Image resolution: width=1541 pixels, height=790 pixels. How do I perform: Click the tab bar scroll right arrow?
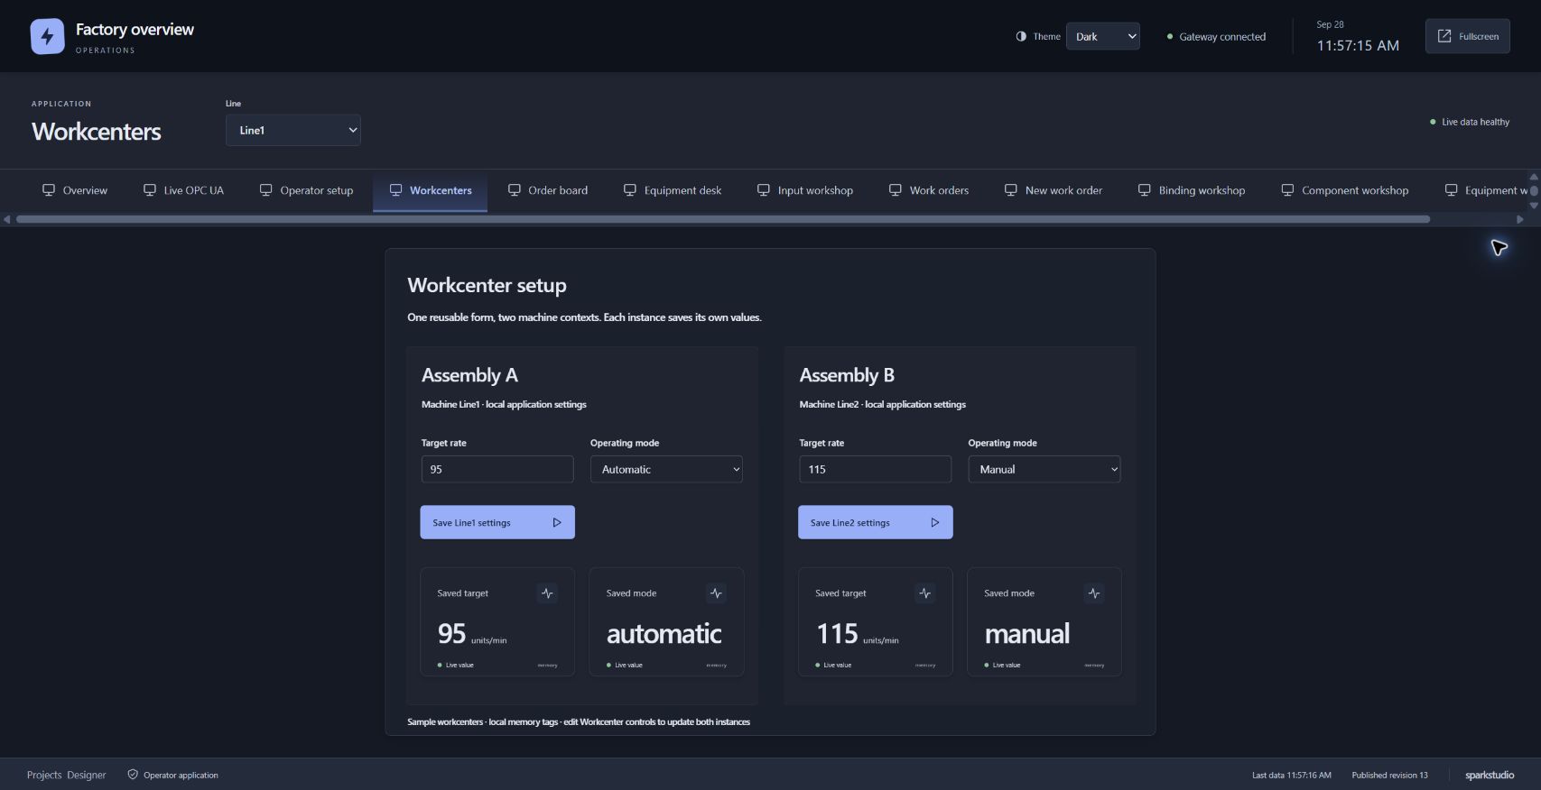click(1520, 219)
